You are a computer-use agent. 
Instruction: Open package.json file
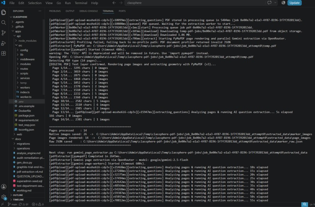[26, 115]
